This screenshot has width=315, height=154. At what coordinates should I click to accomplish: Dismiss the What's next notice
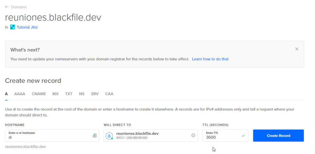tap(297, 49)
